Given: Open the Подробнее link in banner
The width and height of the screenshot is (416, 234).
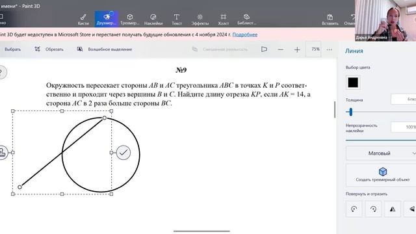Looking at the screenshot, I should coord(245,34).
